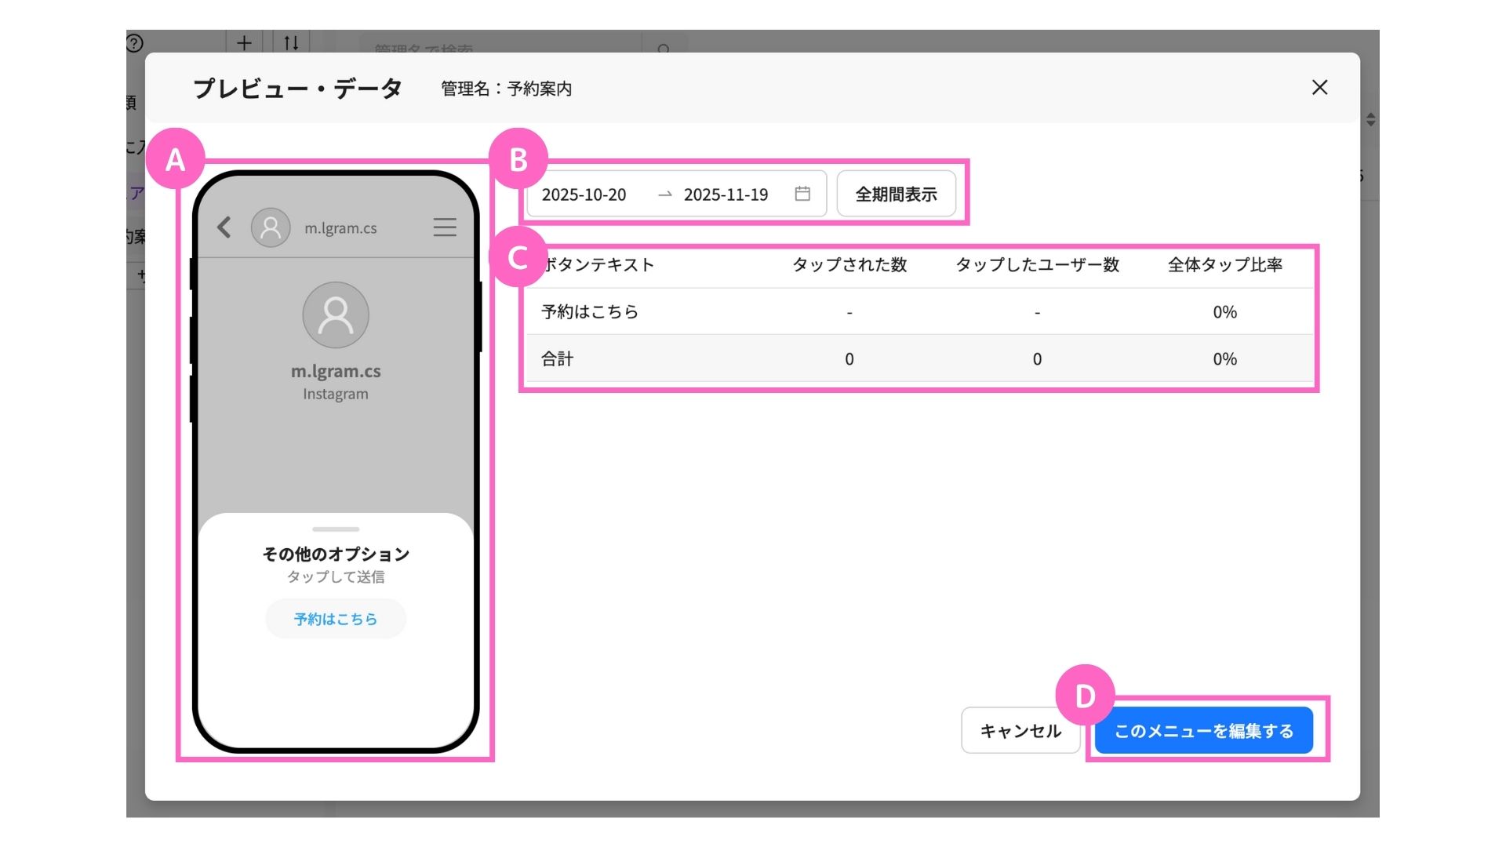Click the bottom sheet drag handle in preview

coord(336,529)
